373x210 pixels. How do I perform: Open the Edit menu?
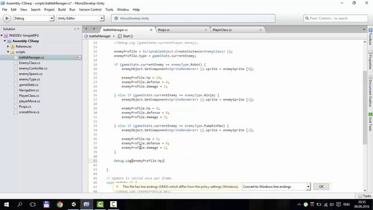[x=13, y=9]
